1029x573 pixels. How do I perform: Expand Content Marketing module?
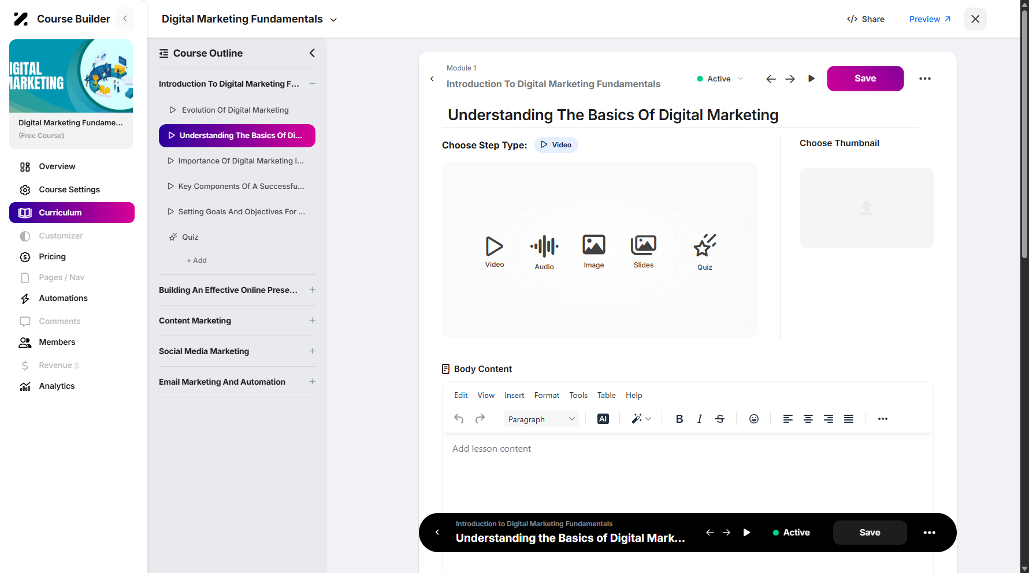(312, 321)
